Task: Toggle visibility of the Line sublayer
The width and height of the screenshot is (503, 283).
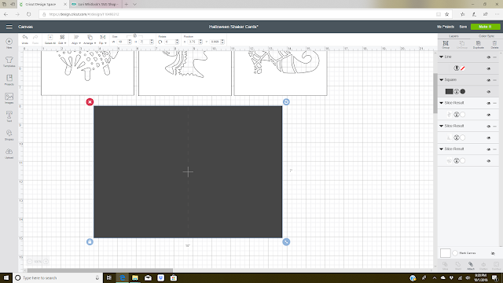Action: pyautogui.click(x=489, y=68)
